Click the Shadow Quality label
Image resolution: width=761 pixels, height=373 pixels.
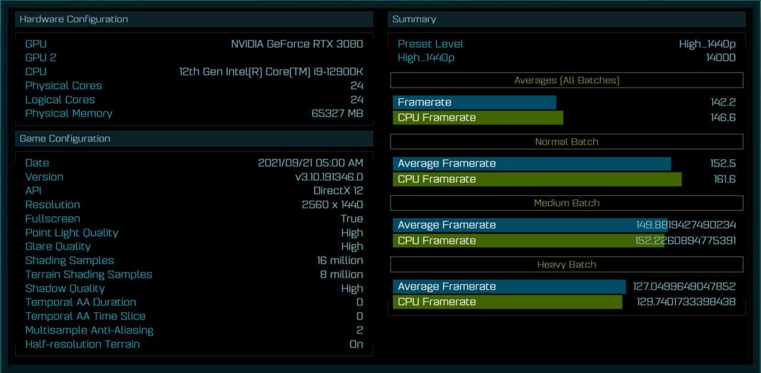(x=65, y=289)
